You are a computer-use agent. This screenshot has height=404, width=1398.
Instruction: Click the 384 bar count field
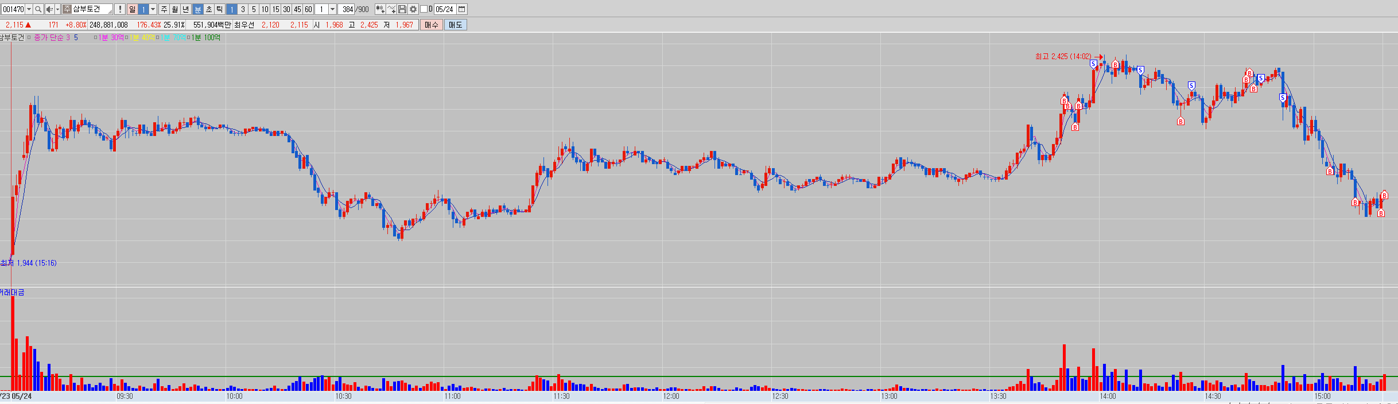pos(347,9)
